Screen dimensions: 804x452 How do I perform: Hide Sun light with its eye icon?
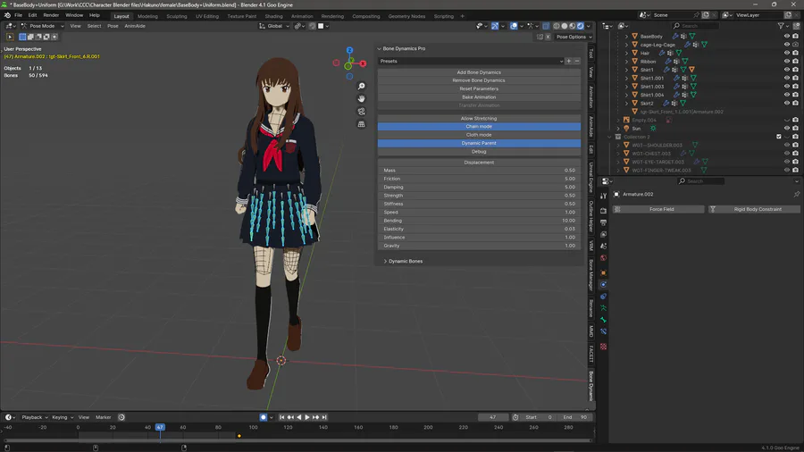786,128
